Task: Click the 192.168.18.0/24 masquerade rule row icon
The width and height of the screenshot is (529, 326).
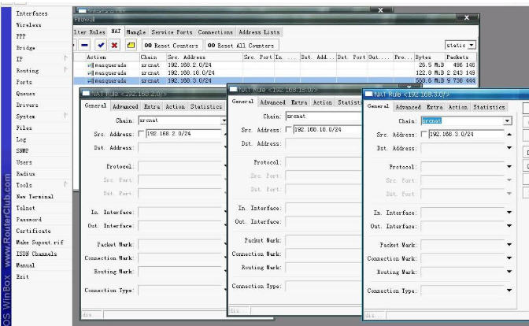Action: click(91, 72)
